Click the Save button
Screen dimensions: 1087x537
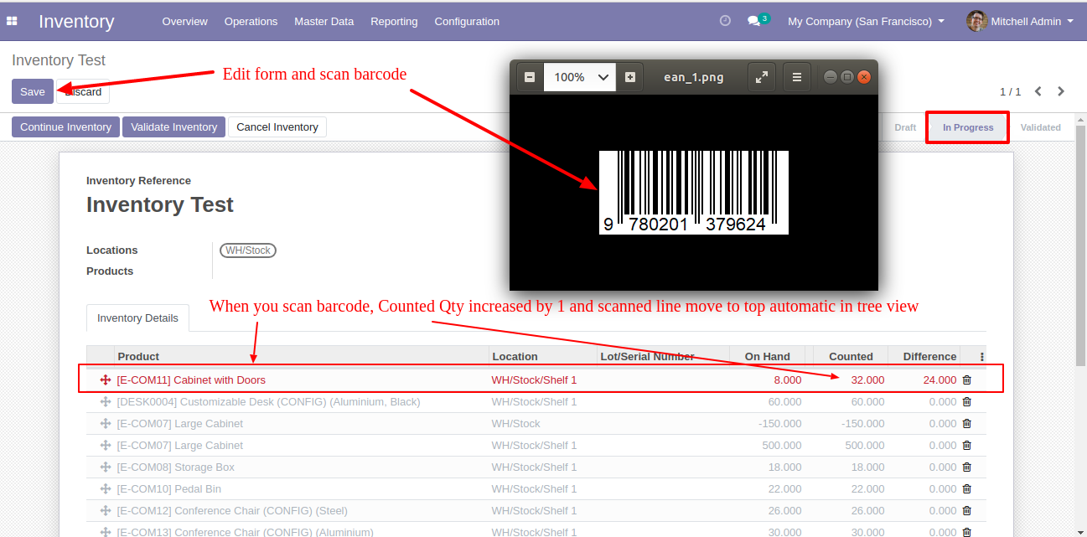tap(33, 91)
